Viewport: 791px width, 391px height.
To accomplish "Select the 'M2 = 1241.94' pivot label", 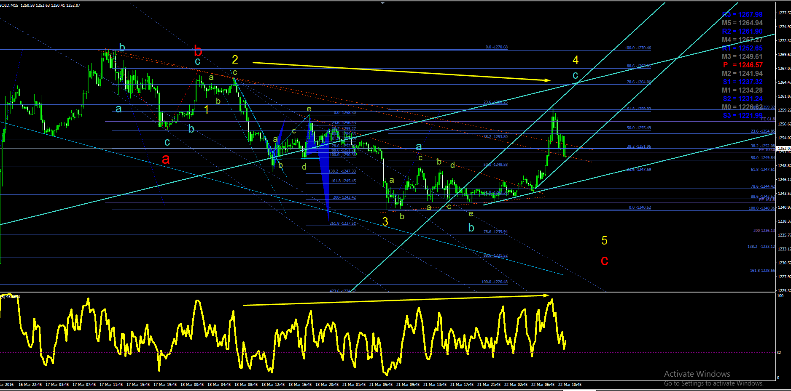I will click(x=742, y=74).
